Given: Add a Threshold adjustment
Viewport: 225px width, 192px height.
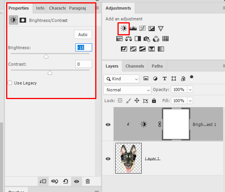Looking at the screenshot, I should [142, 49].
